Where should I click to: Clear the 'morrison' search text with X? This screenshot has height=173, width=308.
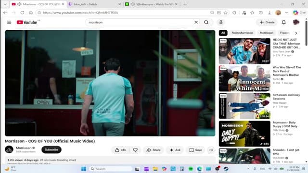196,23
